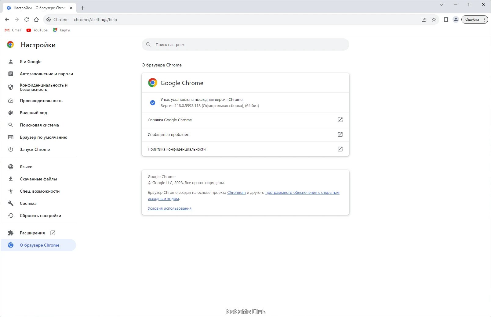This screenshot has width=491, height=317.
Task: Click the palette icon for Внешний вид
Action: coord(11,113)
